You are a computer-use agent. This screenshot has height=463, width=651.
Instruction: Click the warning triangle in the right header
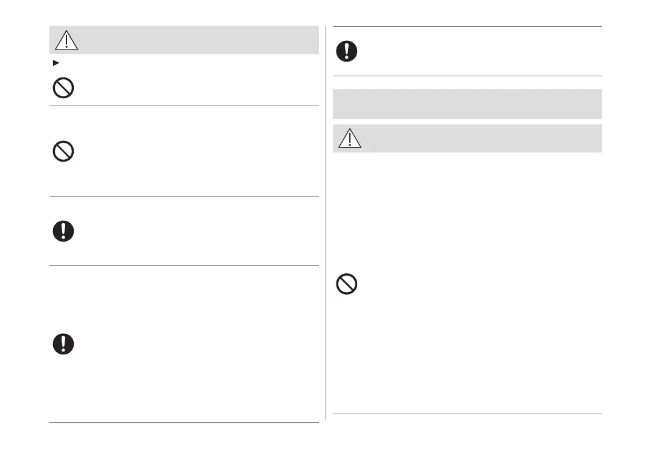pyautogui.click(x=350, y=138)
